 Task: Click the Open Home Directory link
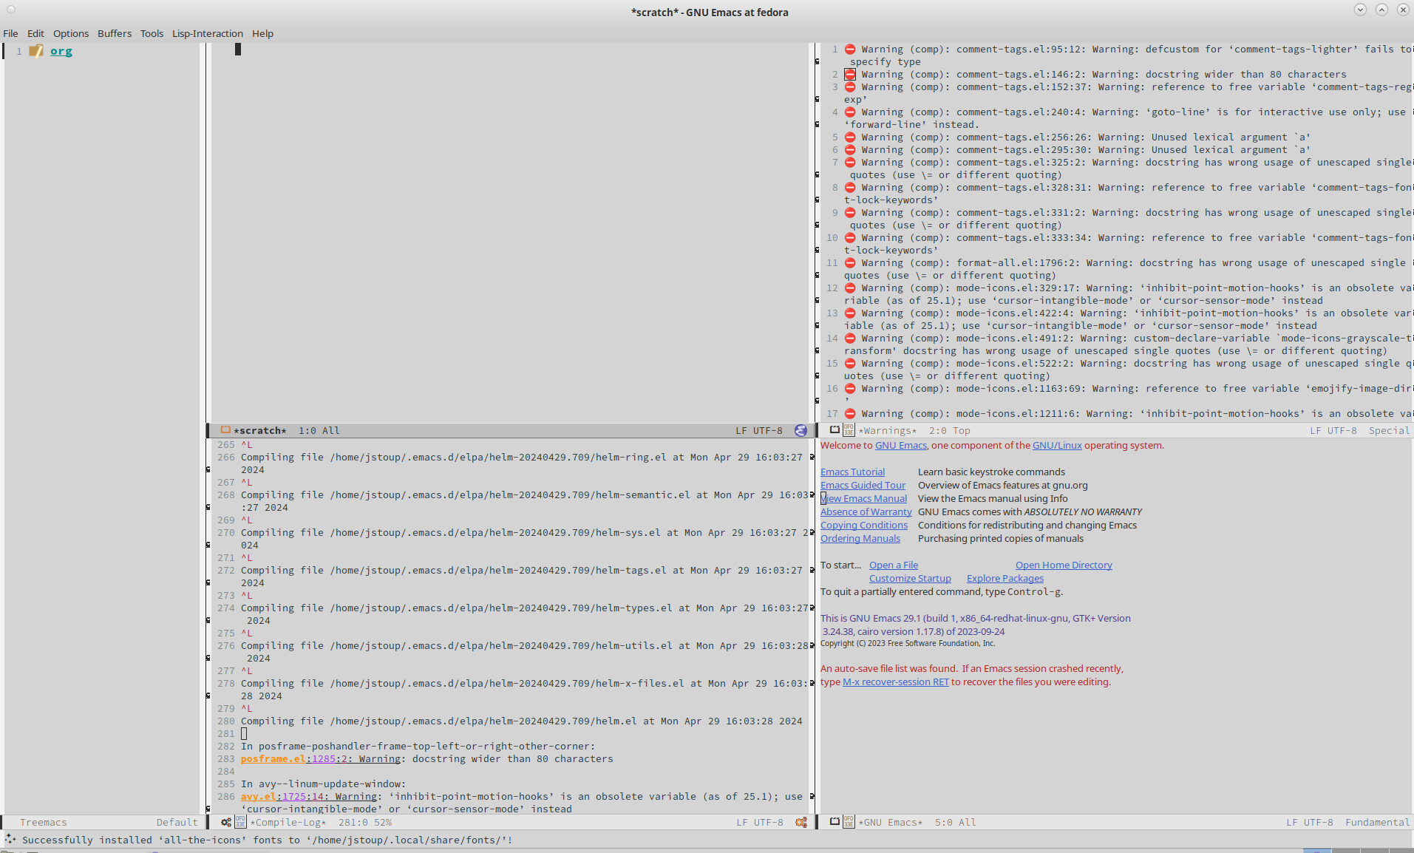1064,565
